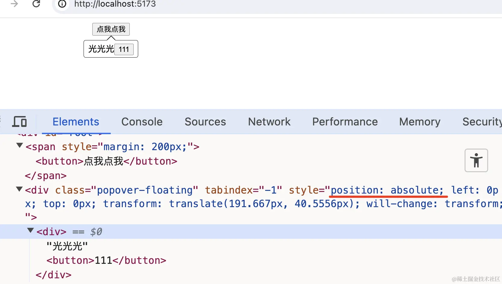Toggle the device toolbar icon
The image size is (502, 284).
coord(20,122)
